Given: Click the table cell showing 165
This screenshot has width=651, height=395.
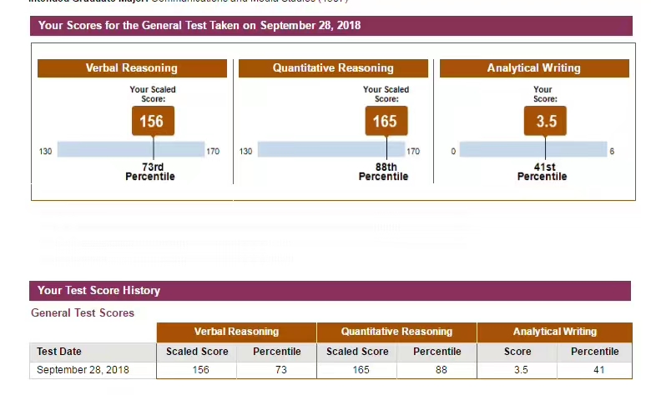Looking at the screenshot, I should click(357, 370).
